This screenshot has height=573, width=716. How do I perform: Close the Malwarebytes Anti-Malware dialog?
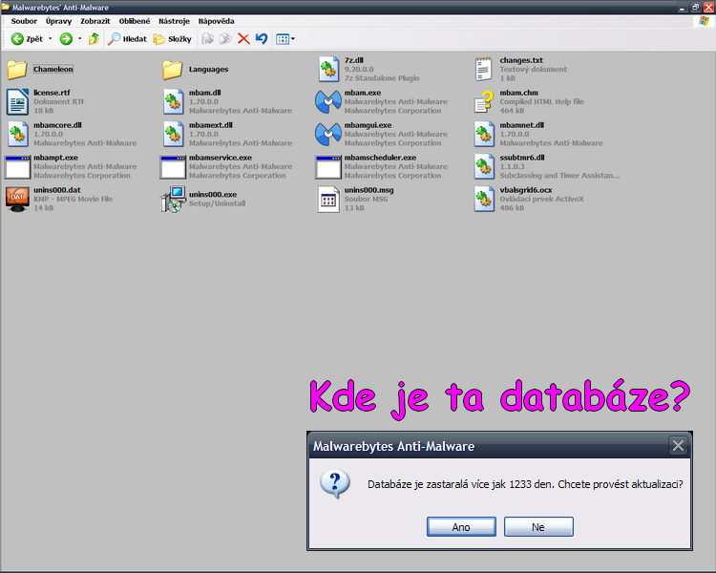(x=678, y=445)
